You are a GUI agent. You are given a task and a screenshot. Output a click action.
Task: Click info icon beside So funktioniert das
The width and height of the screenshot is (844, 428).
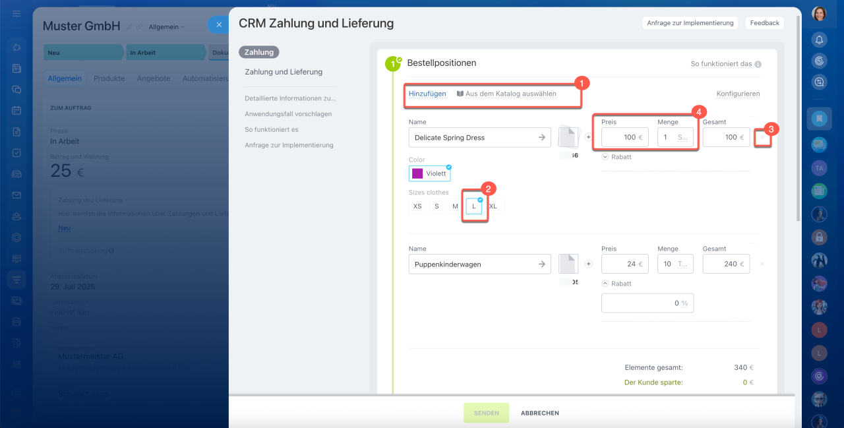point(758,65)
